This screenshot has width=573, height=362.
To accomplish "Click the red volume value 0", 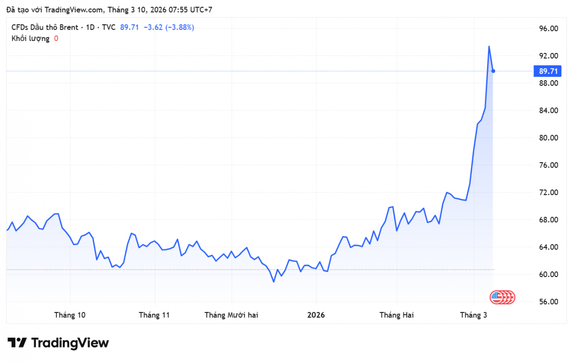I will tap(56, 39).
